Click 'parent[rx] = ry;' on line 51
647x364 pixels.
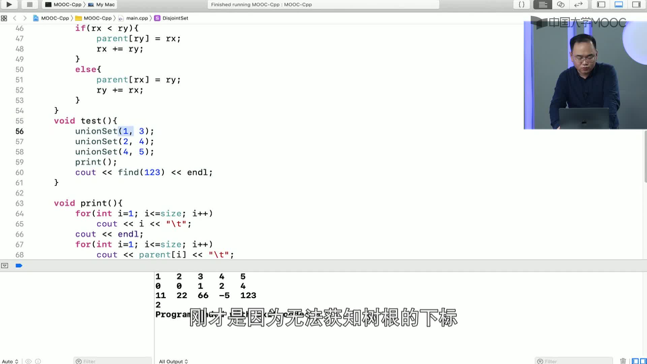point(138,80)
